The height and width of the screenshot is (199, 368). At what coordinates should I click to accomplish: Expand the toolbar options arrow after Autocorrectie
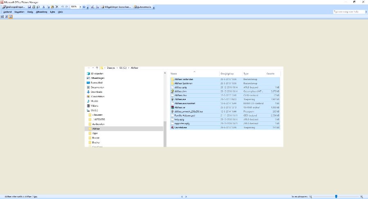coord(153,7)
